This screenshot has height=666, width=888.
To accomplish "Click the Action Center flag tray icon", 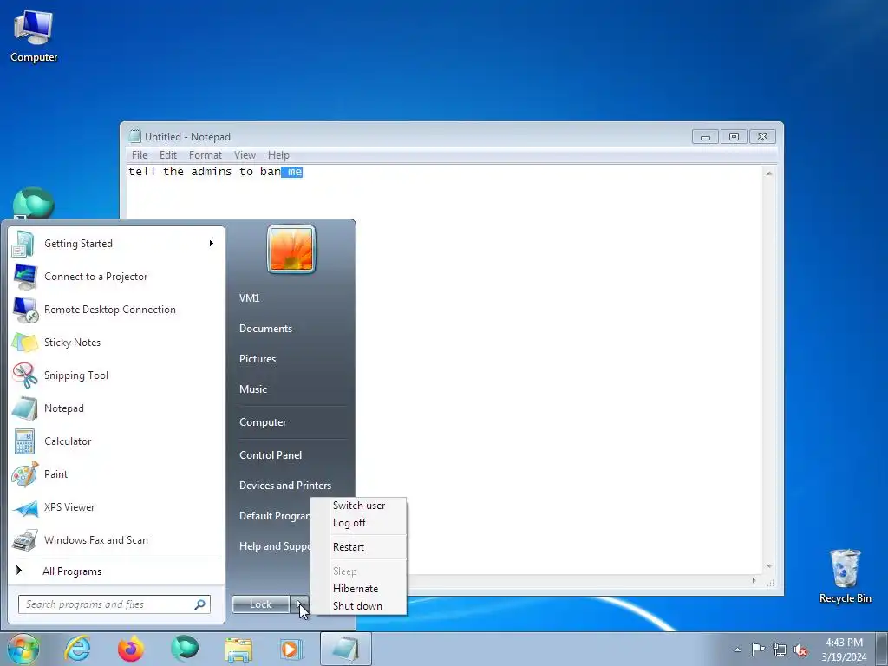I will [758, 650].
